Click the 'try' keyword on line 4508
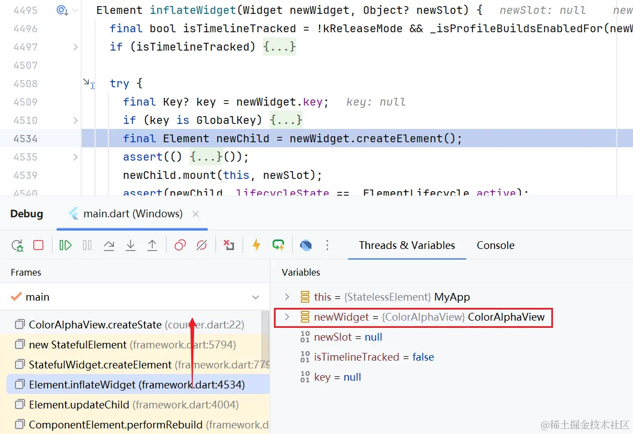The width and height of the screenshot is (633, 434). pyautogui.click(x=119, y=83)
